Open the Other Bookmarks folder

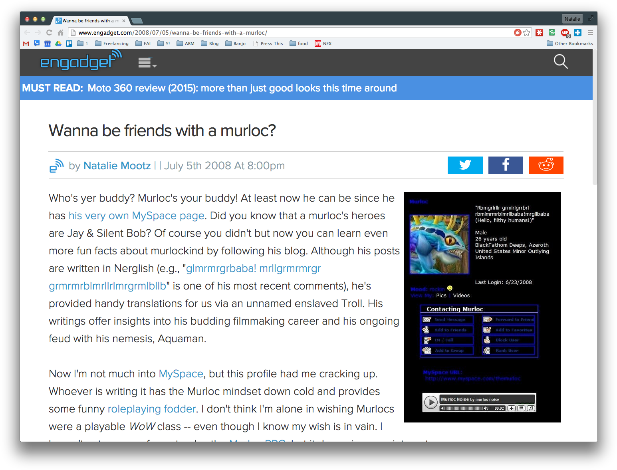[x=569, y=44]
